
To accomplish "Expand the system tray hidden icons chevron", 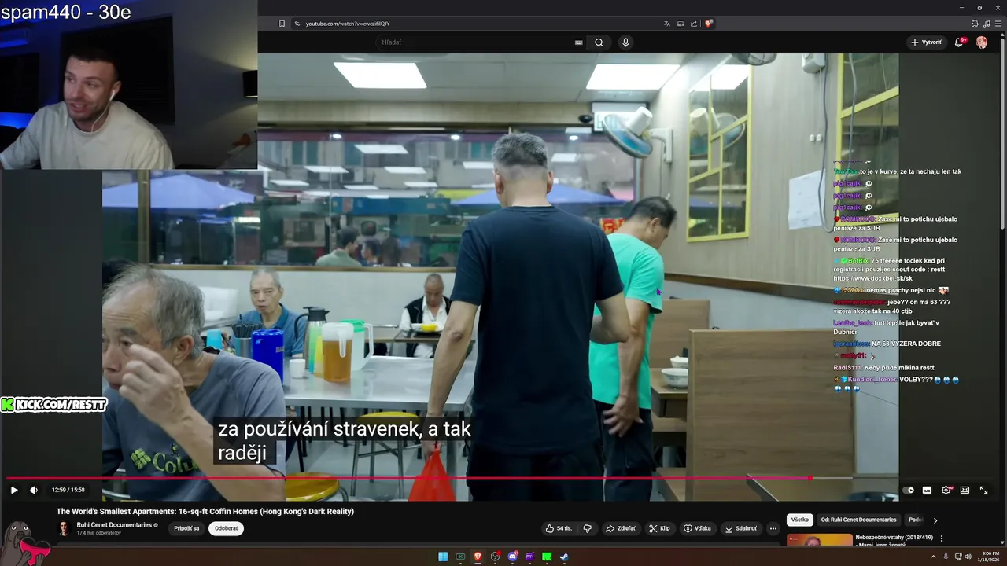I will 934,557.
